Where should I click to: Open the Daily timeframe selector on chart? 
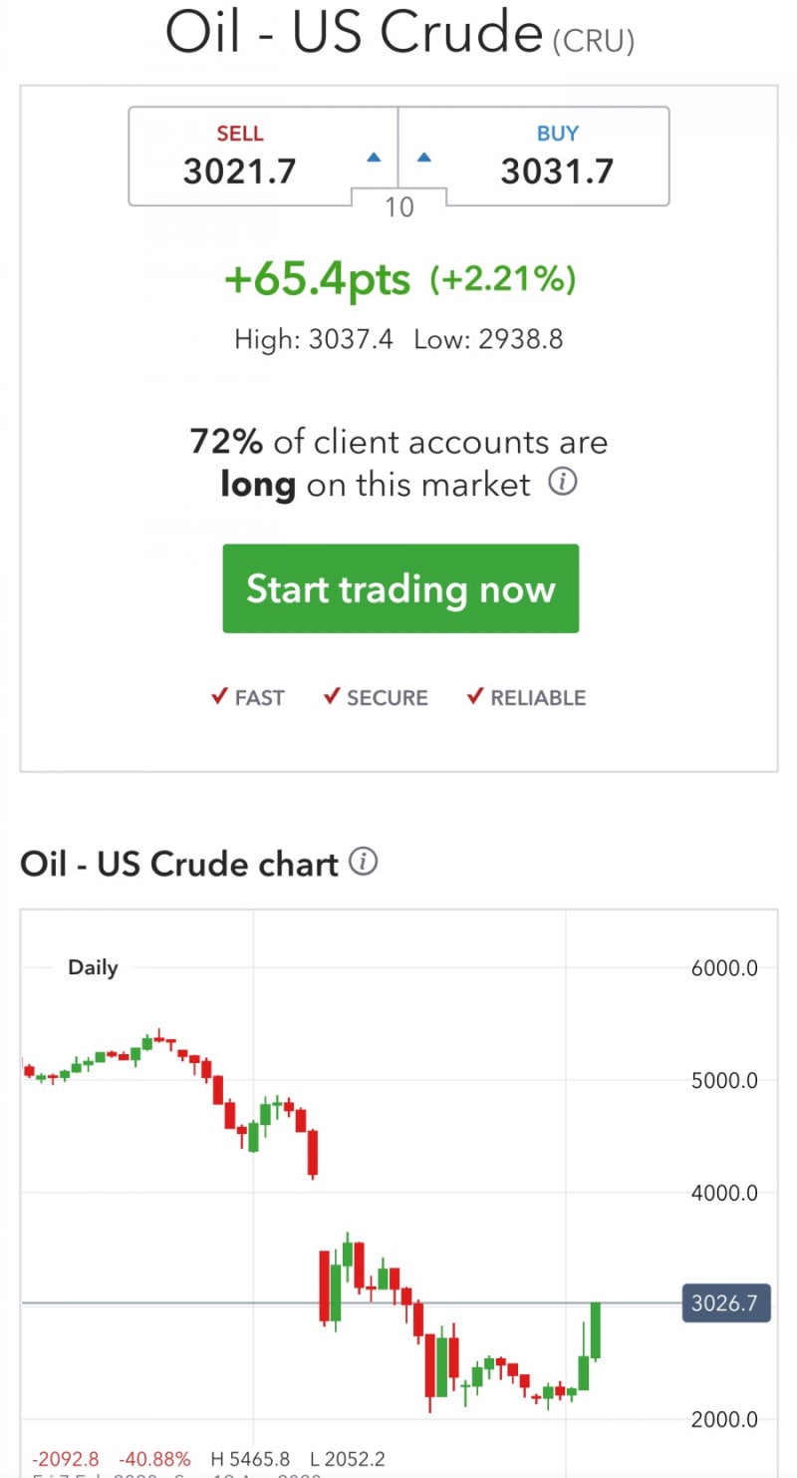coord(93,967)
